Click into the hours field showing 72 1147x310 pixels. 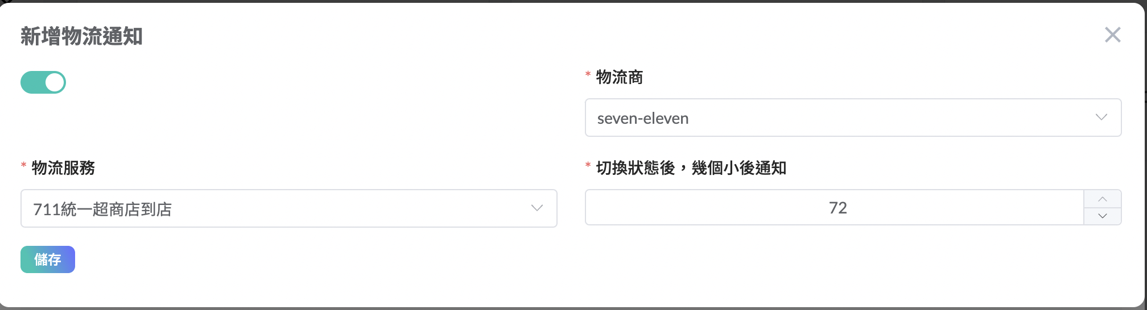tap(835, 208)
